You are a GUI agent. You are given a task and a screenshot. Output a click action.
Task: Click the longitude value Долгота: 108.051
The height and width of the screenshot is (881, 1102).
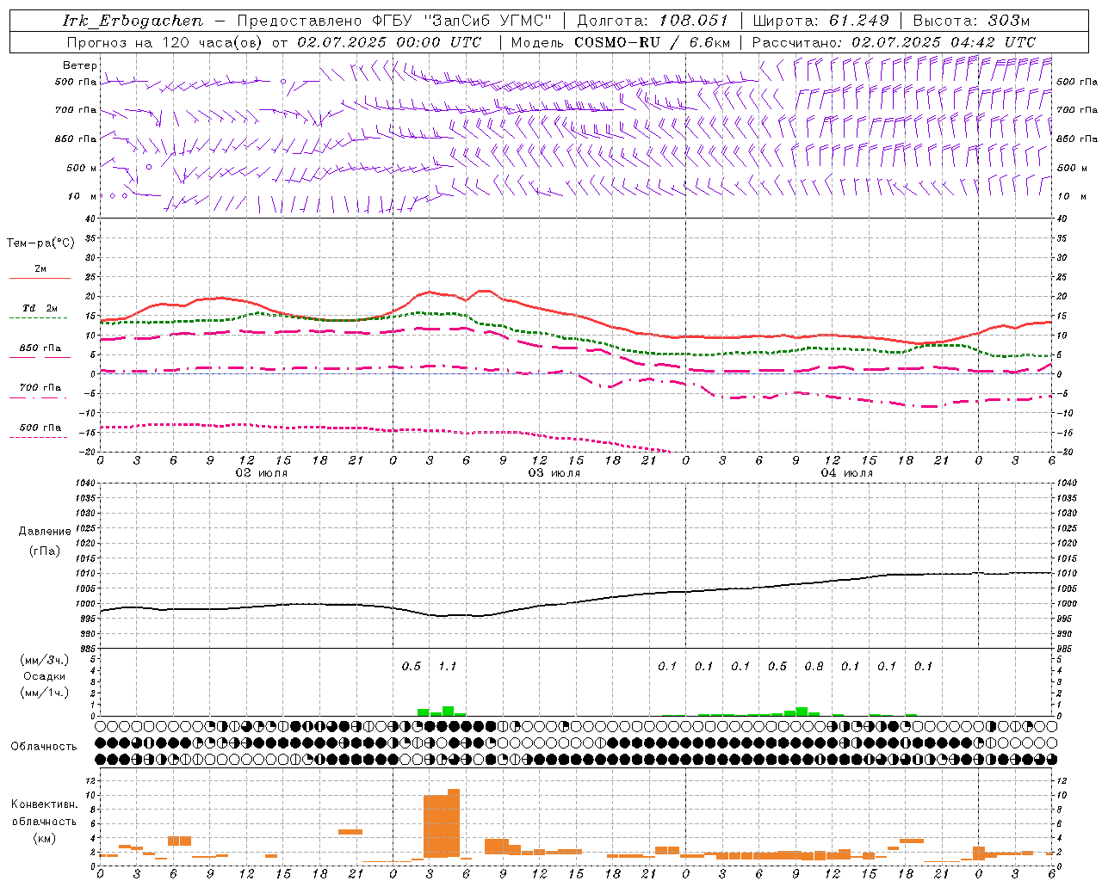653,21
